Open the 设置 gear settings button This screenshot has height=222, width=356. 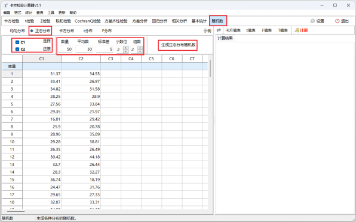(x=317, y=21)
